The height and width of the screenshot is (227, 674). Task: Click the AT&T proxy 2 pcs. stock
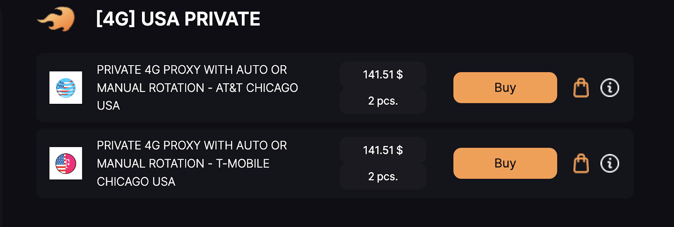(x=383, y=101)
